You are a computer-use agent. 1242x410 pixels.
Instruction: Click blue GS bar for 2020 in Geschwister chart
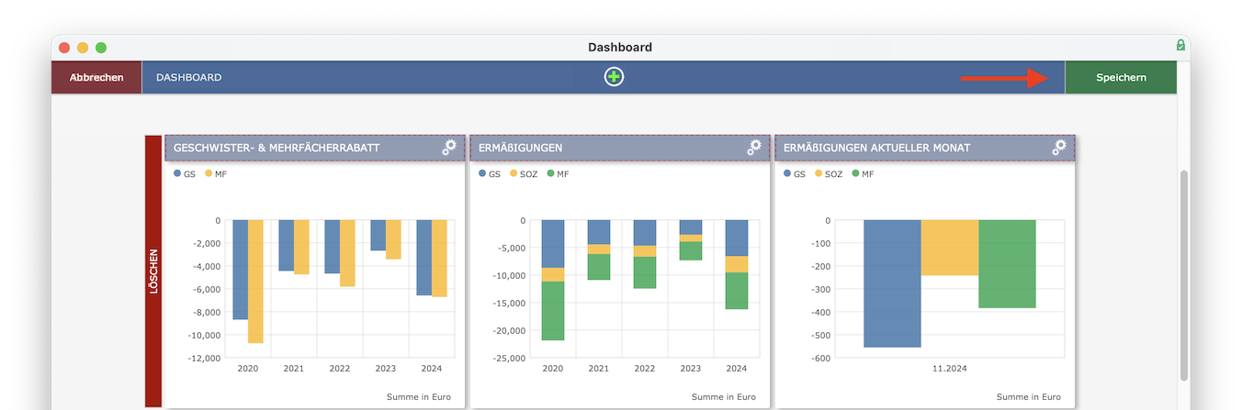(240, 270)
